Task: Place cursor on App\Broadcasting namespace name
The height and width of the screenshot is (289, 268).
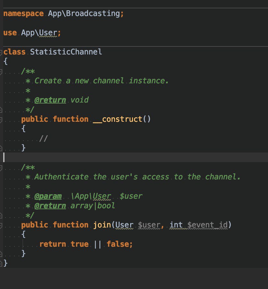Action: (x=84, y=14)
